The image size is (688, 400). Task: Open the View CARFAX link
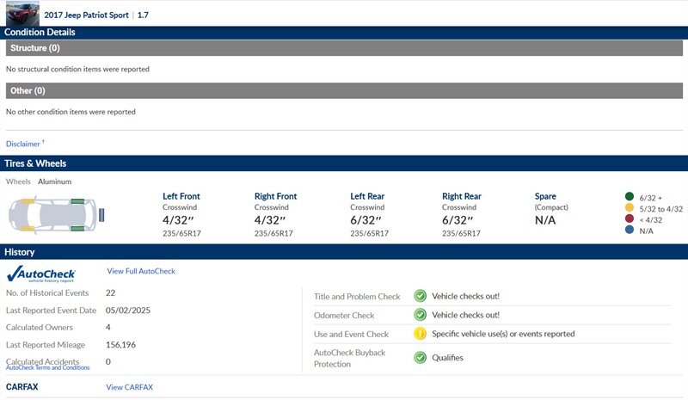(129, 387)
